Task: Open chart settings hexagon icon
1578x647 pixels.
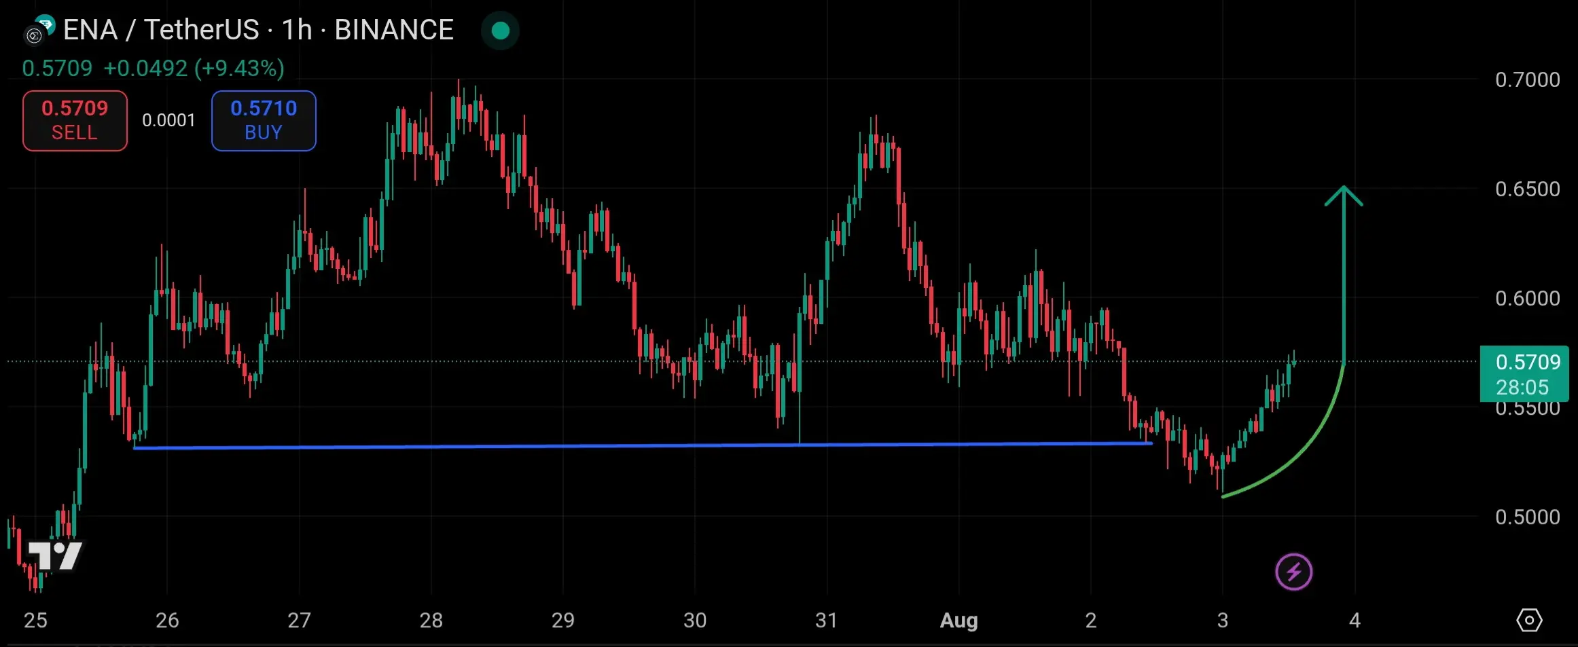Action: pos(1529,620)
